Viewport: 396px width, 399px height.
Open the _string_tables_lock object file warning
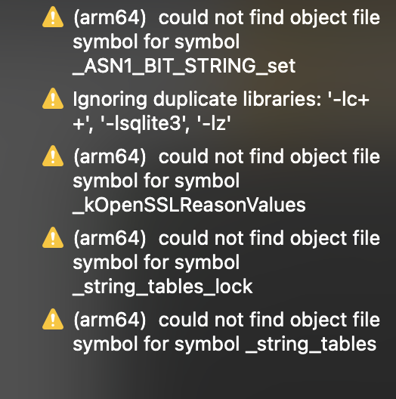pyautogui.click(x=212, y=262)
